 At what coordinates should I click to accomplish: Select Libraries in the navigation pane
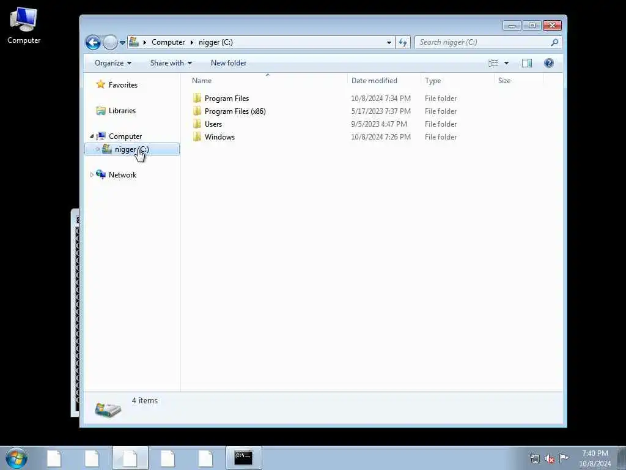pyautogui.click(x=122, y=111)
